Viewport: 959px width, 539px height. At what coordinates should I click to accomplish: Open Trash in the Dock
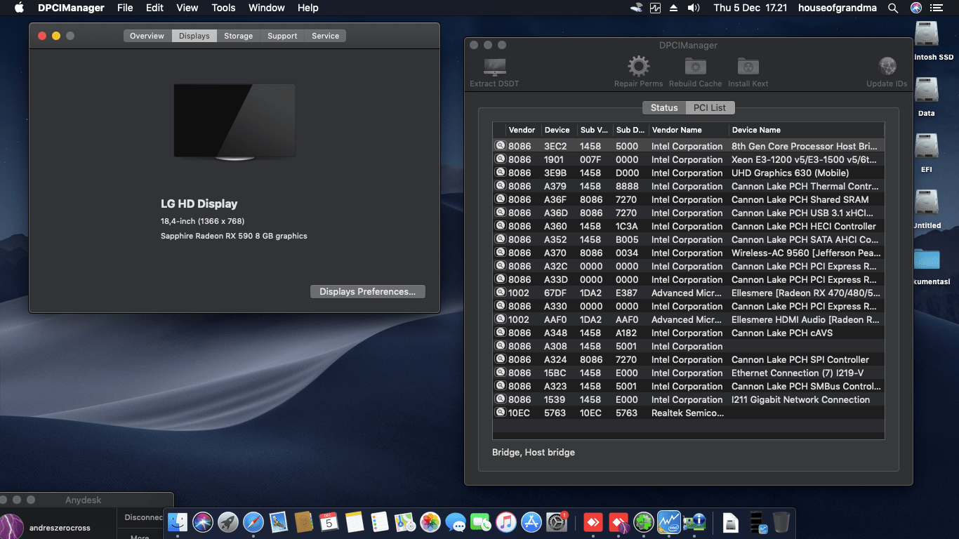781,522
